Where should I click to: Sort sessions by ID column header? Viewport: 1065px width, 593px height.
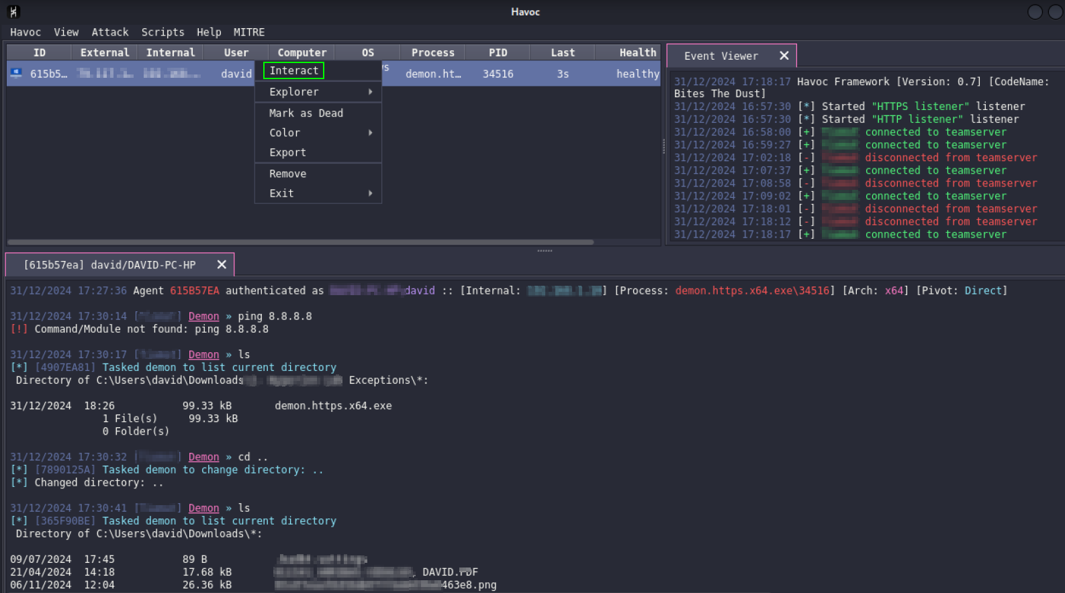click(x=39, y=52)
